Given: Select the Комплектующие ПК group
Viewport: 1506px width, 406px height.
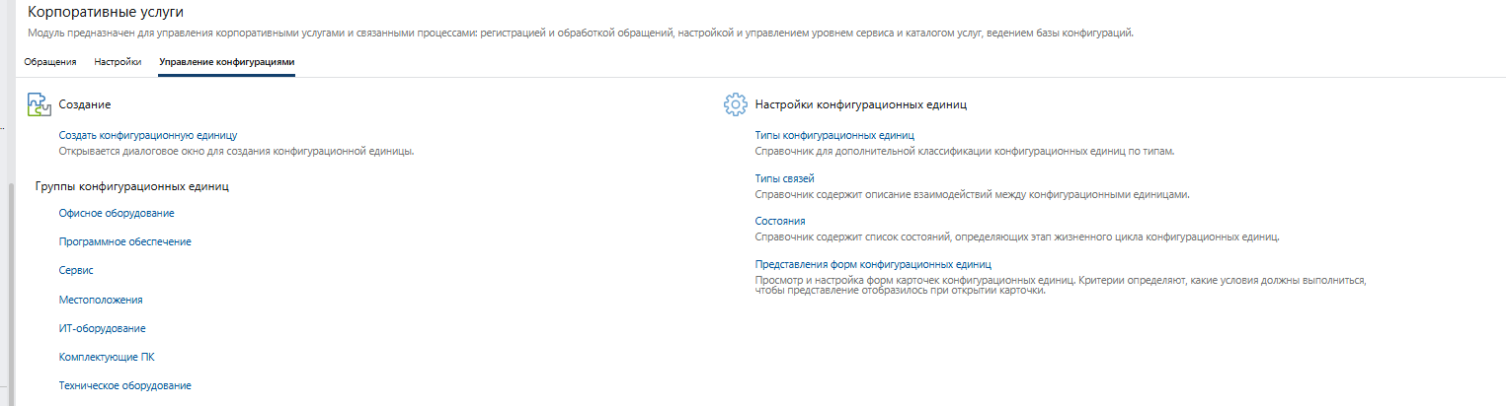Looking at the screenshot, I should point(107,357).
